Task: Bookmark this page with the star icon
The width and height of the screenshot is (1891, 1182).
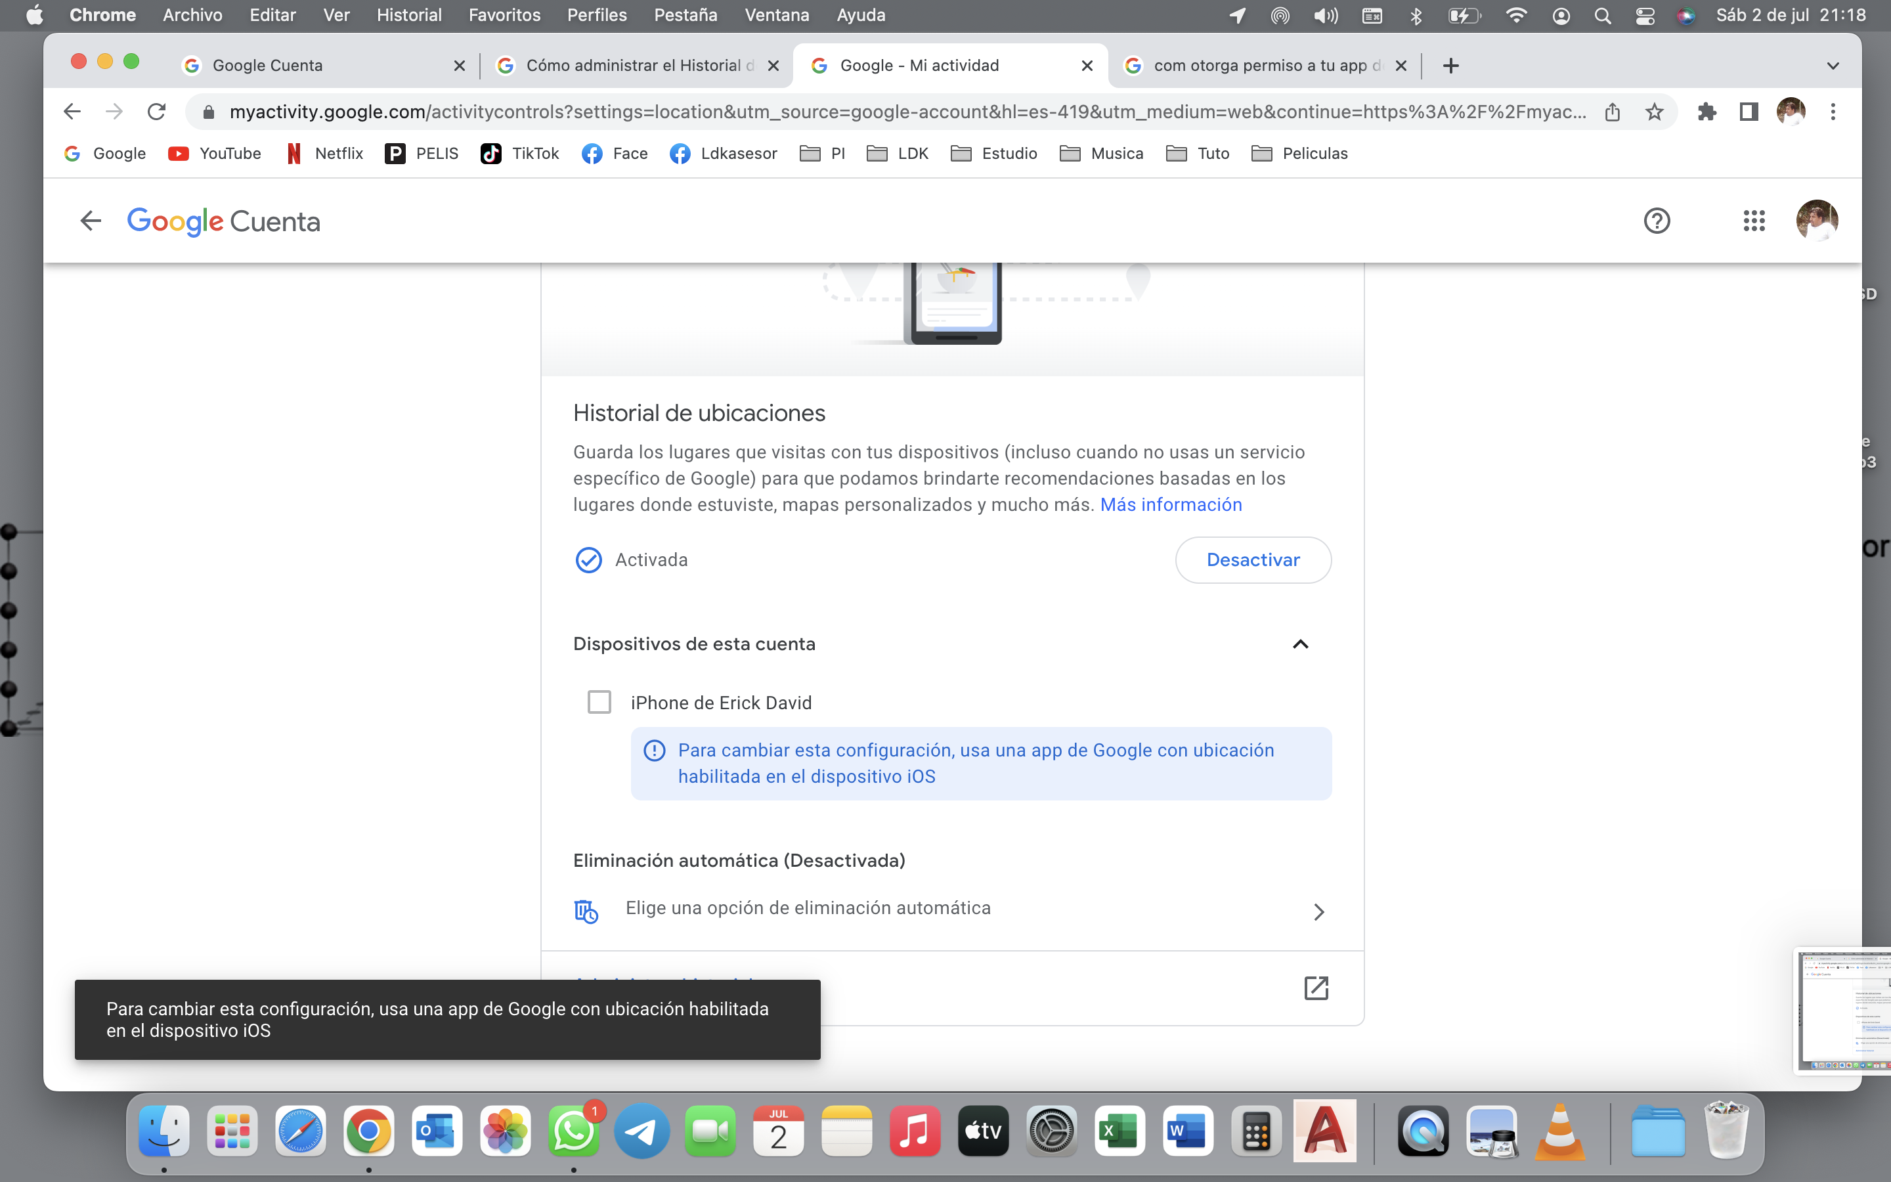Action: click(x=1654, y=112)
